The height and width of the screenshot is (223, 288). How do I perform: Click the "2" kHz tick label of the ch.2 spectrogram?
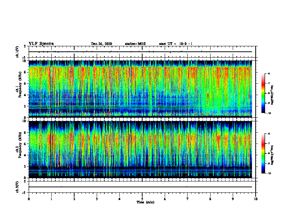tap(25, 167)
